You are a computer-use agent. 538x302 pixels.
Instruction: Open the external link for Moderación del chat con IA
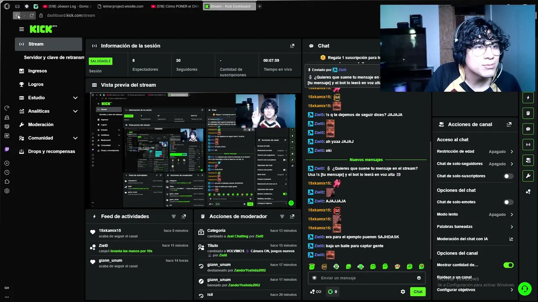[x=511, y=239]
